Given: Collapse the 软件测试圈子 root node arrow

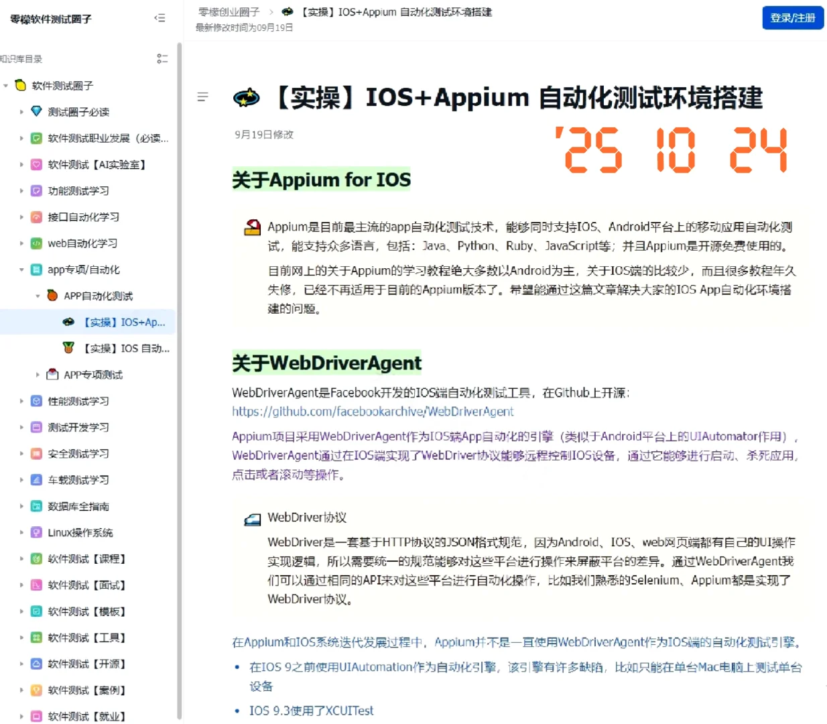Looking at the screenshot, I should pyautogui.click(x=6, y=85).
